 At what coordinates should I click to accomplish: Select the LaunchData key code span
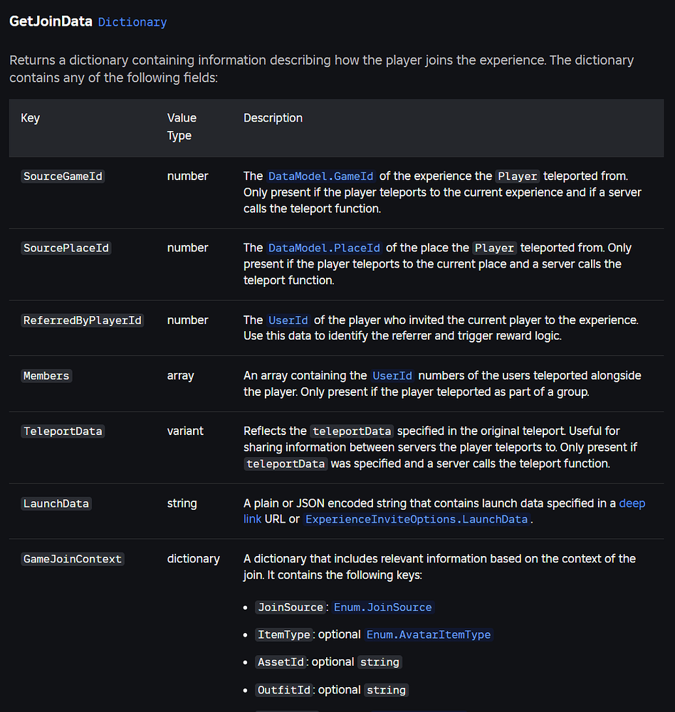tap(56, 503)
